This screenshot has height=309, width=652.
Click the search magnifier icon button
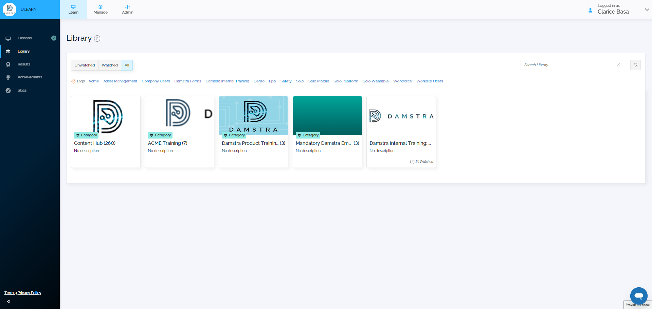point(635,65)
